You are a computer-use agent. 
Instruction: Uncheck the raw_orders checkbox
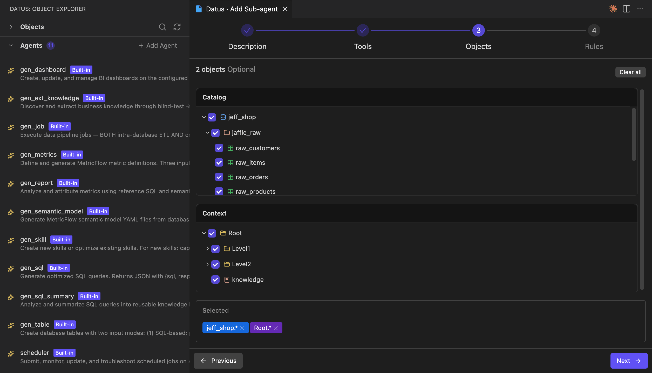tap(219, 177)
